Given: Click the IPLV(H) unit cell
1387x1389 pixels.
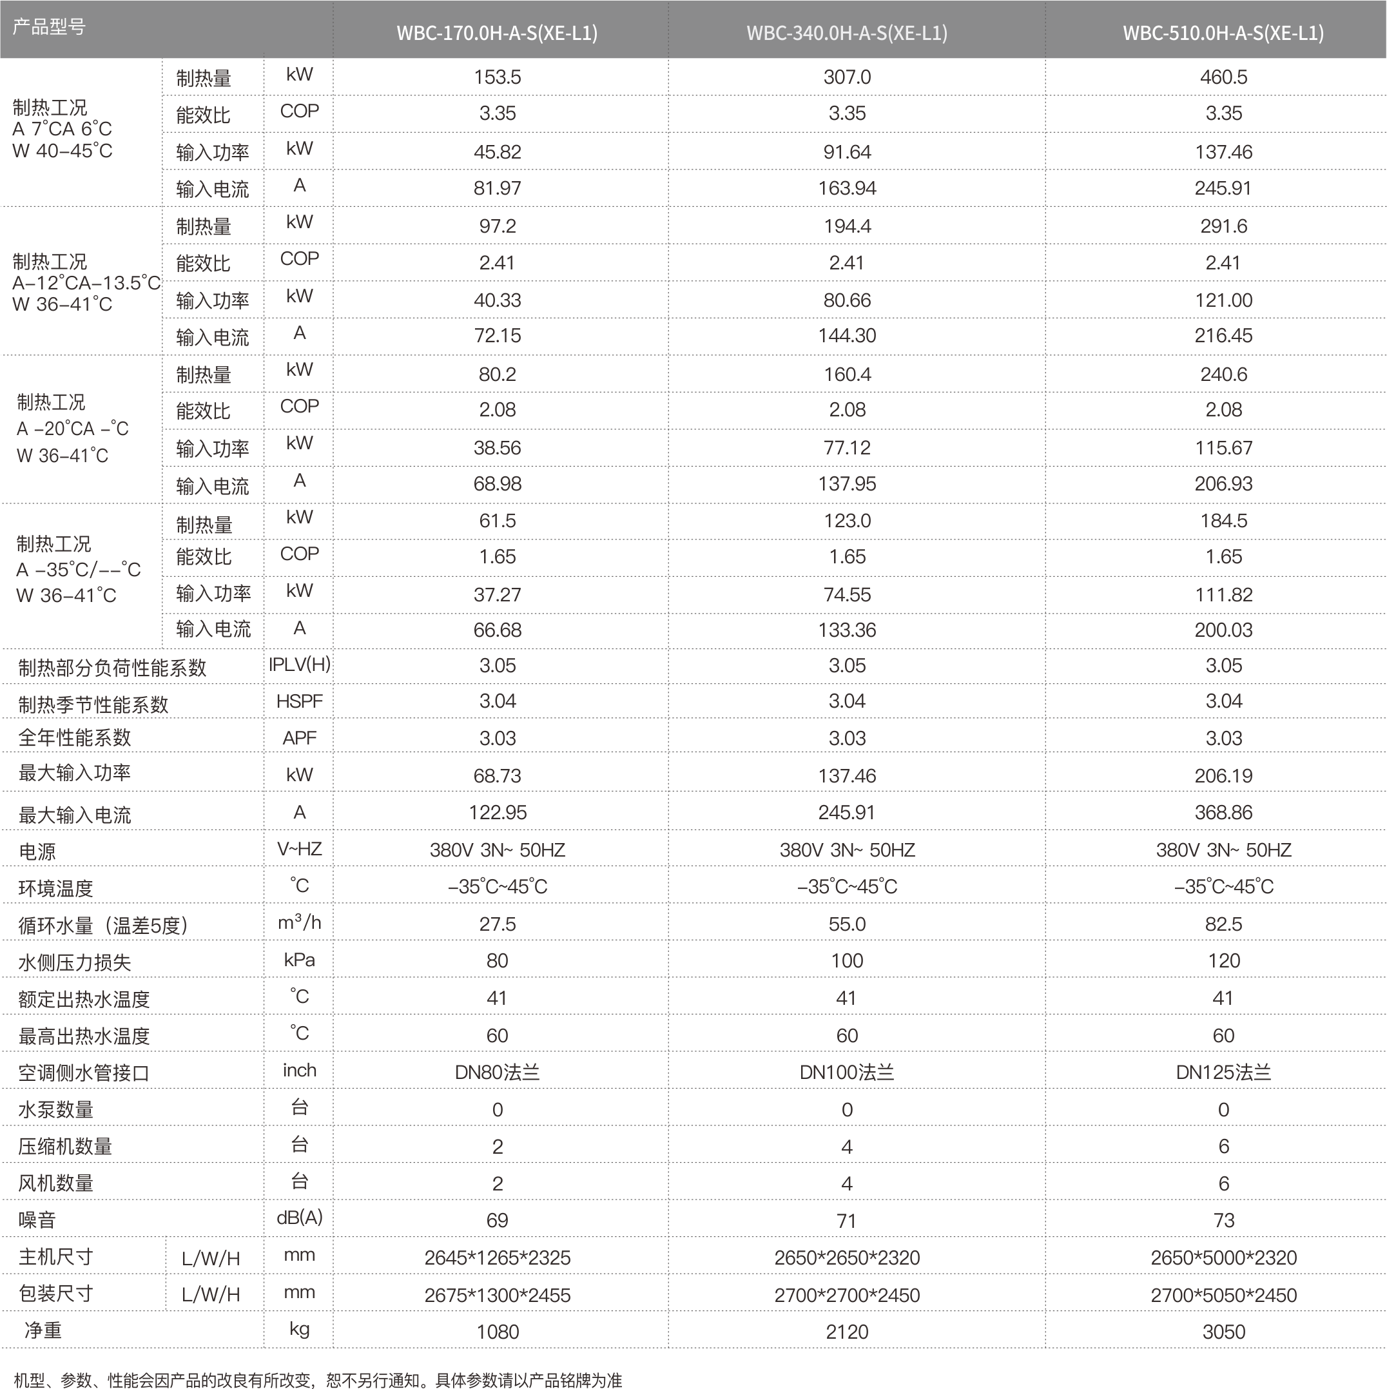Looking at the screenshot, I should (x=299, y=665).
